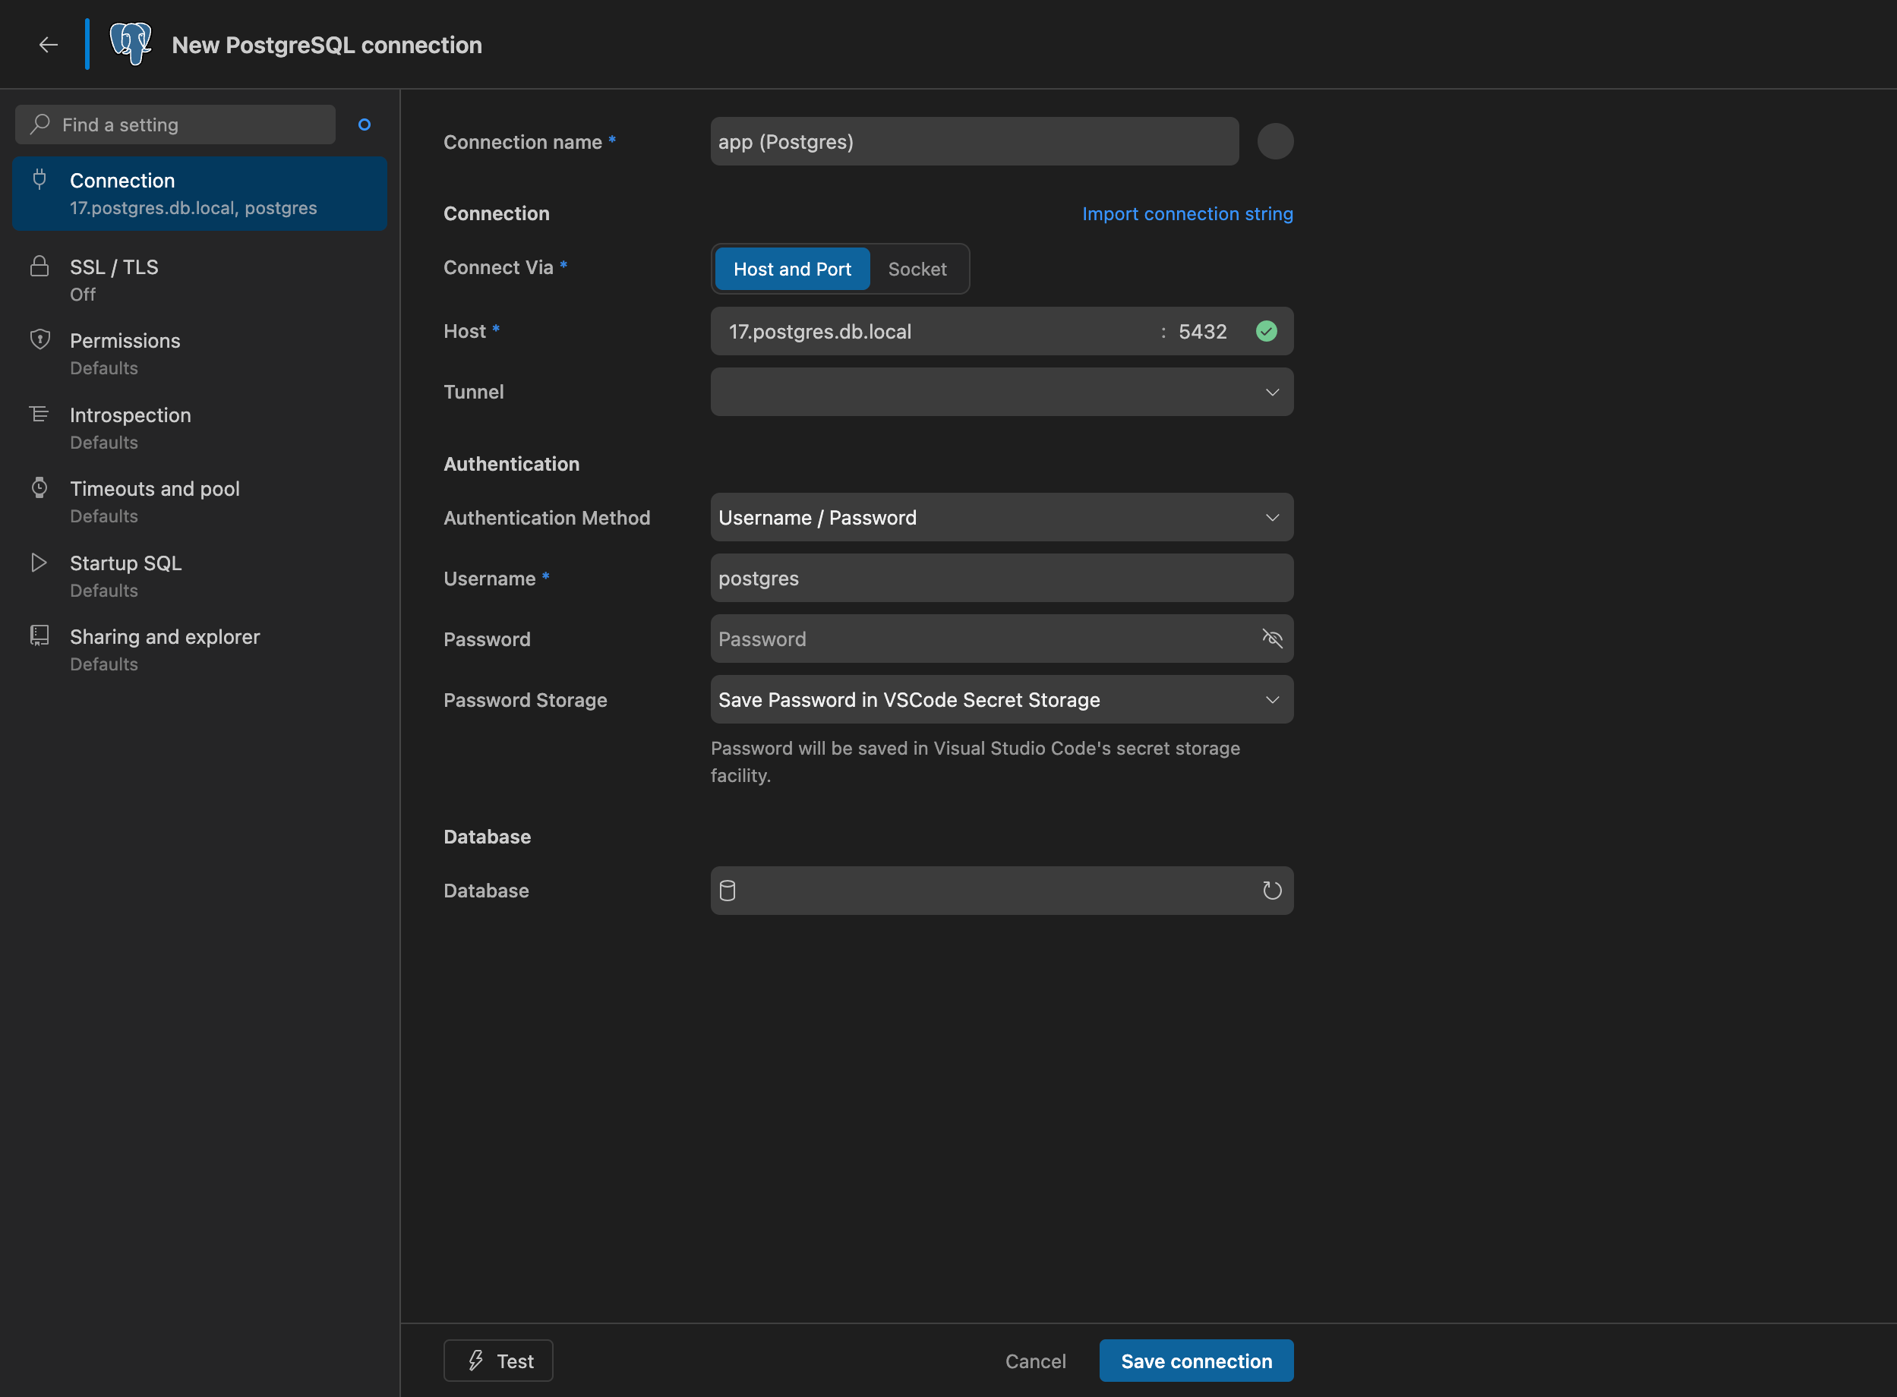This screenshot has width=1897, height=1397.
Task: Click the Connection name field
Action: point(974,141)
